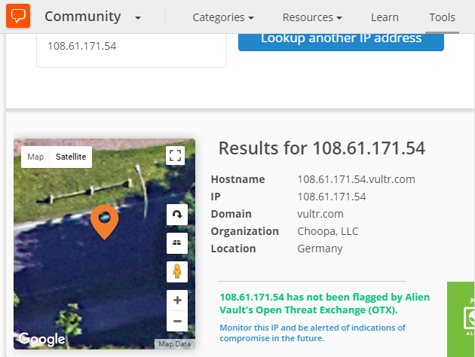Click the orange location pin marker

coord(105,222)
